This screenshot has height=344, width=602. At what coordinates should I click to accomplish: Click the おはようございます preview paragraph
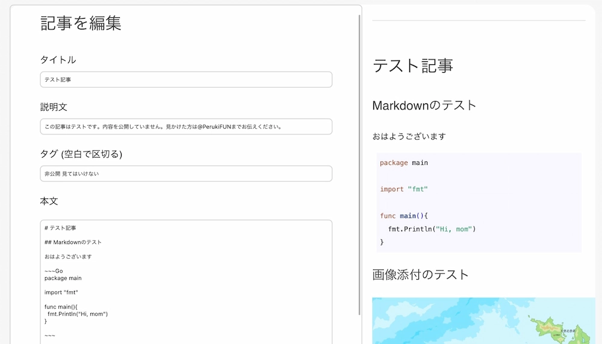pos(409,136)
